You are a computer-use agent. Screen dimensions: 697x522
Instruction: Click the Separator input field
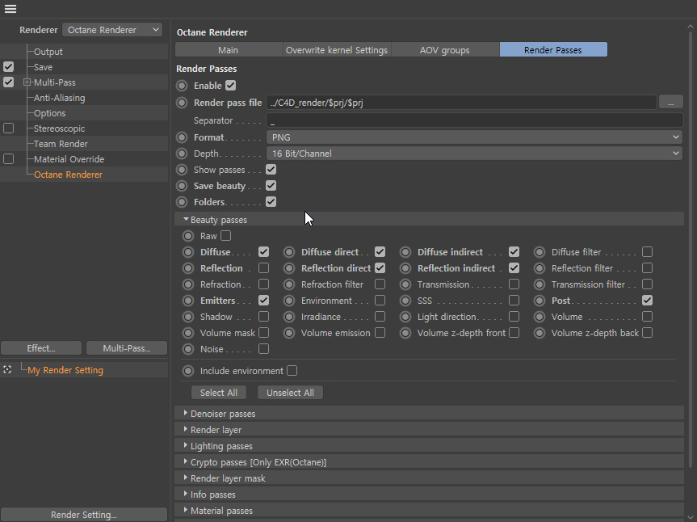point(474,120)
